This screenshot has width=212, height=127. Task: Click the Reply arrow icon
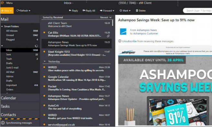(x=70, y=10)
